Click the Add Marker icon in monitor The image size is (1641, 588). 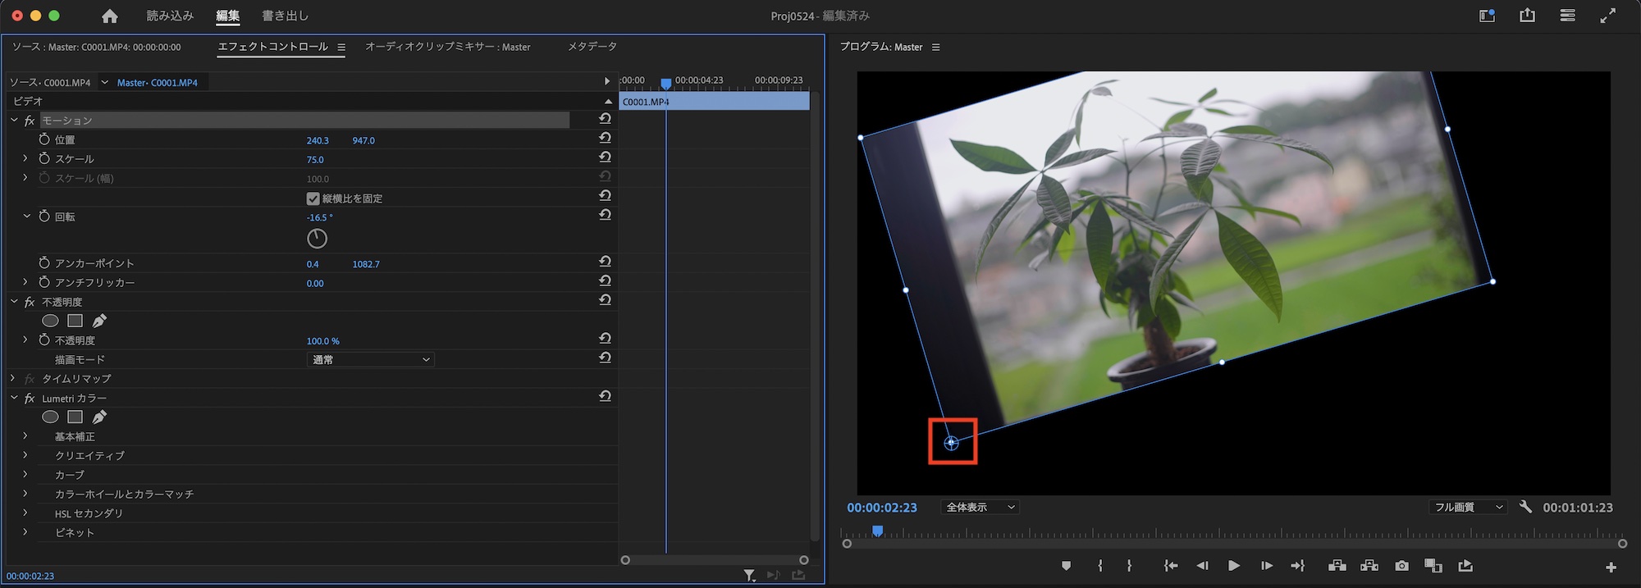tap(1066, 566)
